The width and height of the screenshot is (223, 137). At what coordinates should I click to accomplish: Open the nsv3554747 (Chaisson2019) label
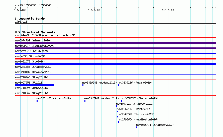pyautogui.click(x=139, y=98)
